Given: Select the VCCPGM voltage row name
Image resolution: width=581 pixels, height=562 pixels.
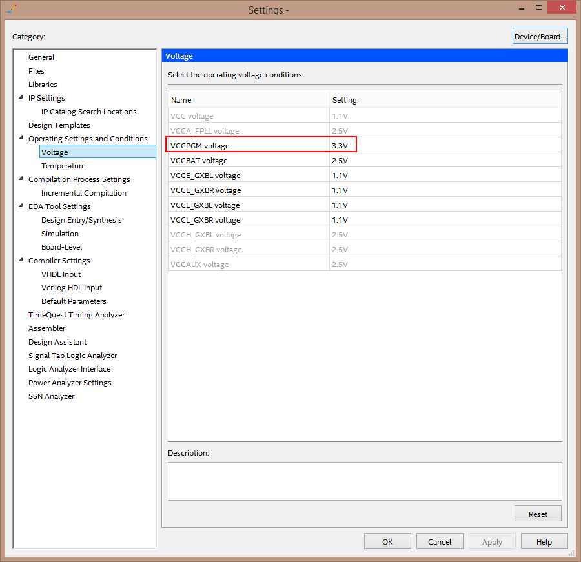Looking at the screenshot, I should coord(199,146).
